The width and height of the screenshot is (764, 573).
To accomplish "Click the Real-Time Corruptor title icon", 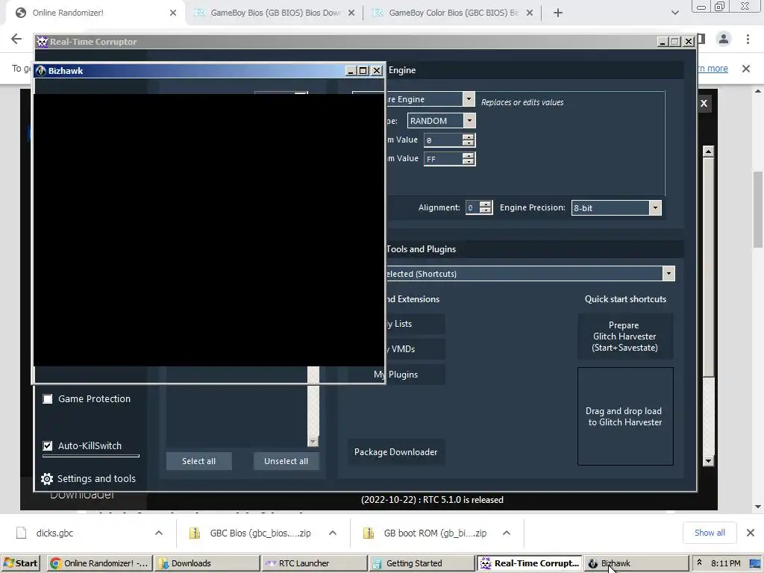I will [x=43, y=42].
